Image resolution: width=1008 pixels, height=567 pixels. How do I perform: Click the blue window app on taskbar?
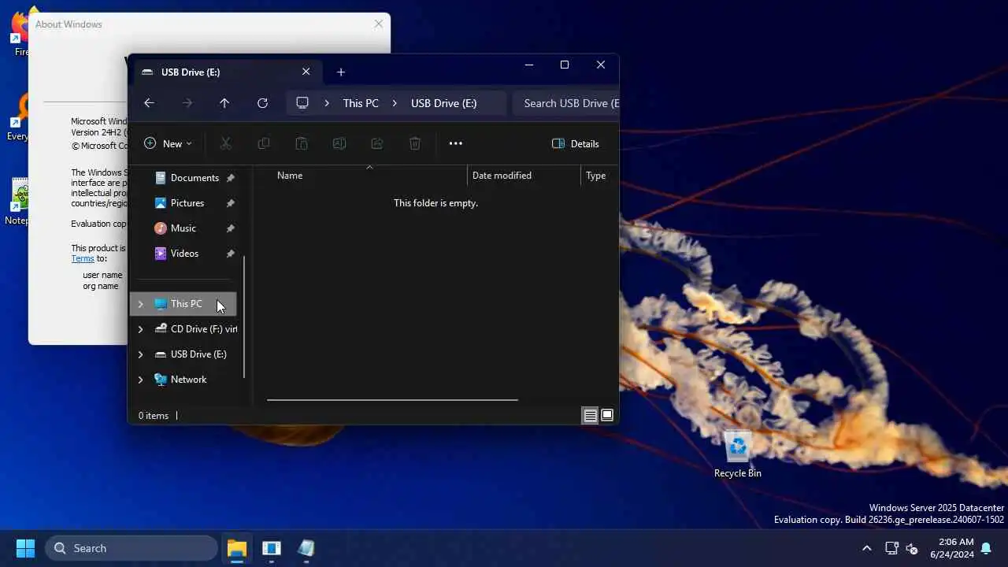272,548
